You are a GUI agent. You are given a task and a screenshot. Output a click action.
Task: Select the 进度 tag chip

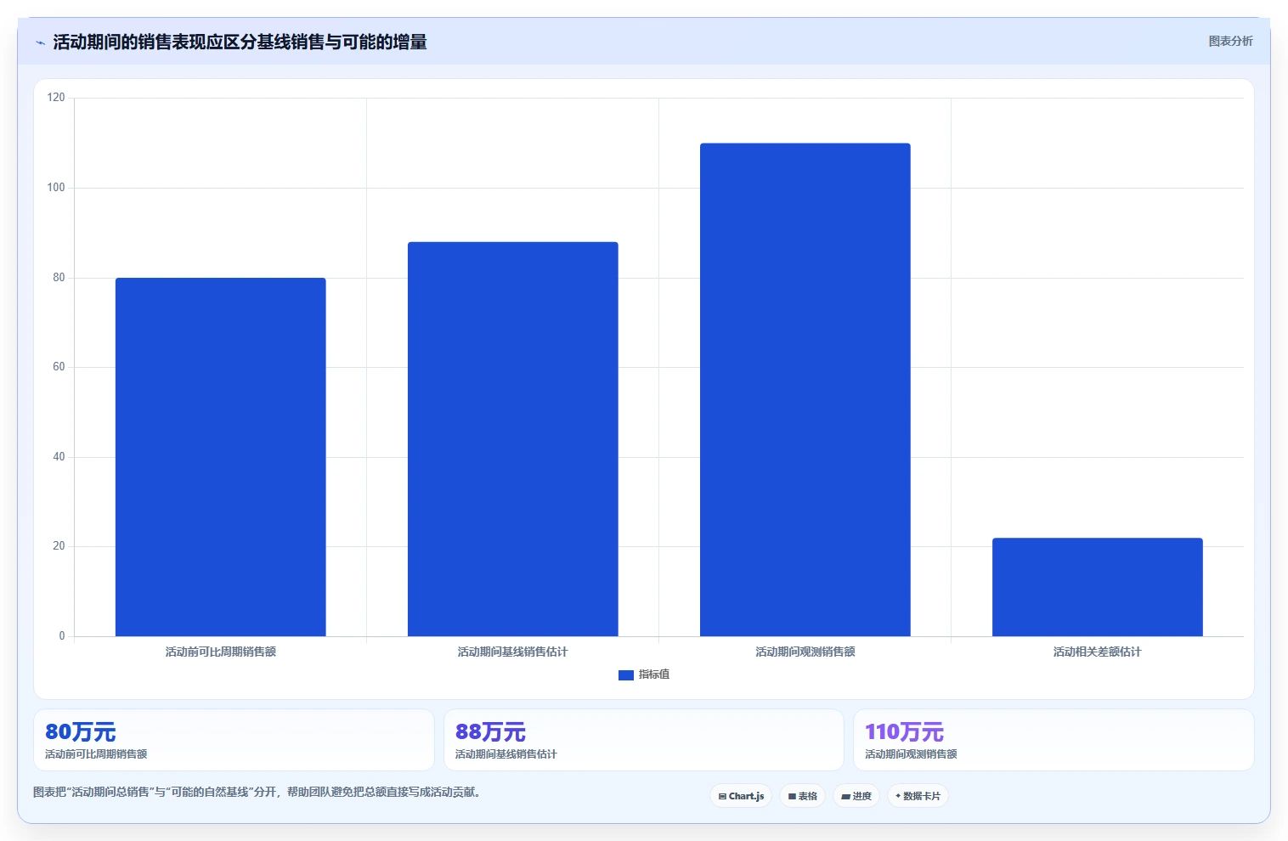tap(856, 796)
